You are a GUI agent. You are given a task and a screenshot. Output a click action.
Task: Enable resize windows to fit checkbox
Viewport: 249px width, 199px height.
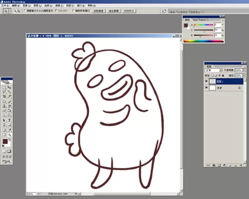(25, 10)
